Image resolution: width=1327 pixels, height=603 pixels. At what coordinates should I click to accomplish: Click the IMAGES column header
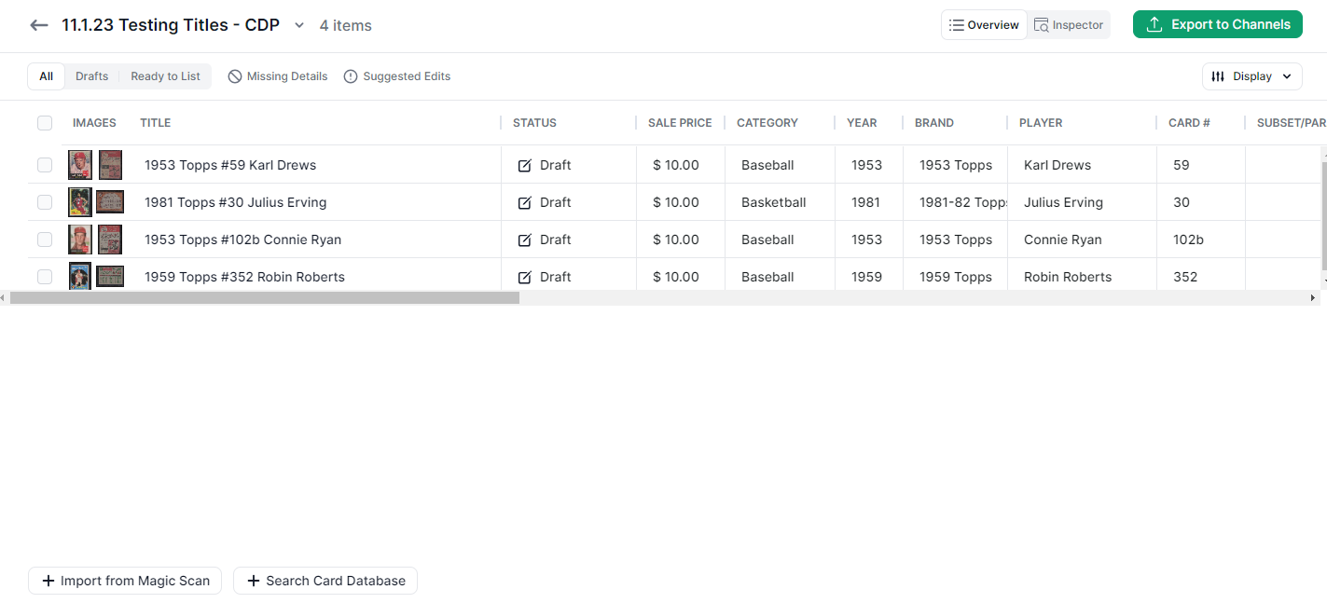point(94,123)
